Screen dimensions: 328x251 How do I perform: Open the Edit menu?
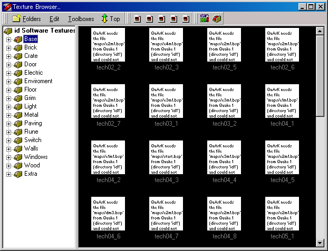click(x=54, y=19)
